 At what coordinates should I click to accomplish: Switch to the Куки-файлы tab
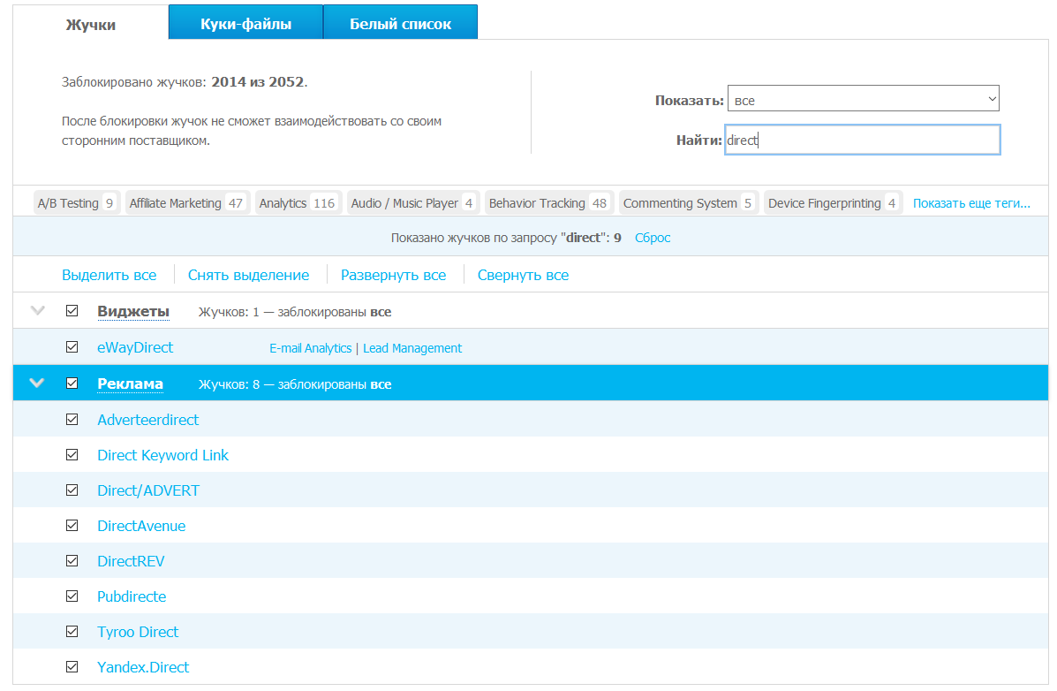pyautogui.click(x=245, y=21)
